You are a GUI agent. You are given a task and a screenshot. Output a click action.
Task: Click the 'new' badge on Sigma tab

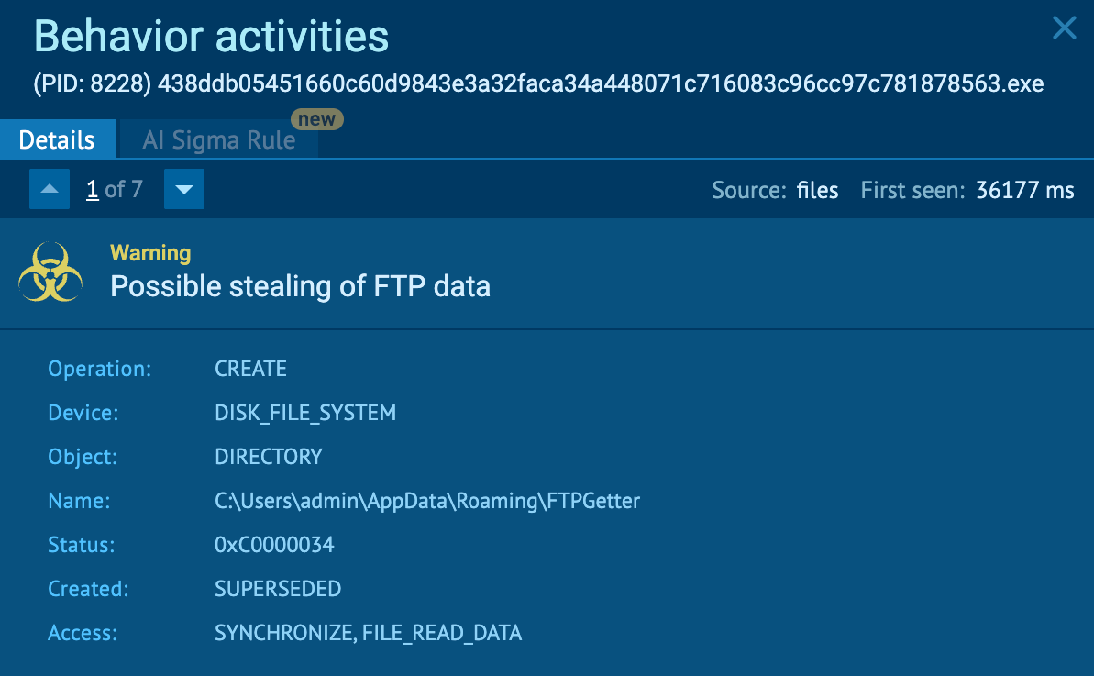tap(316, 119)
